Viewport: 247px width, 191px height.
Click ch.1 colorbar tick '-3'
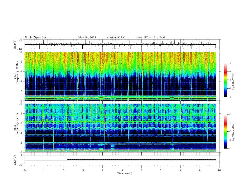[x=230, y=63]
